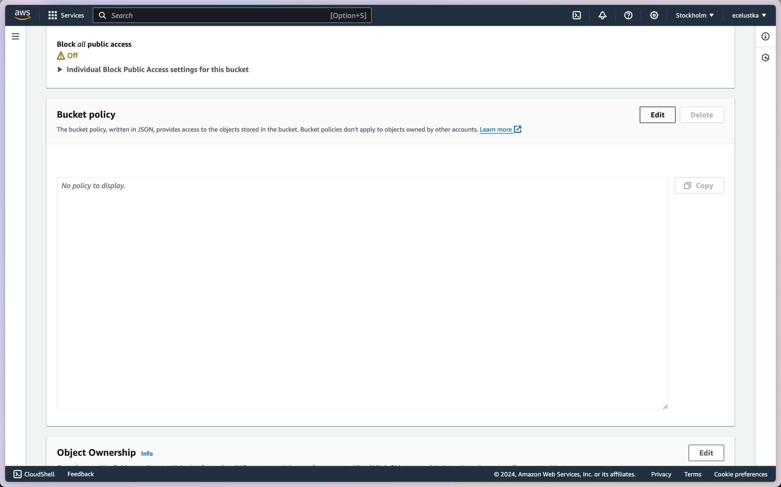Screen dimensions: 781x487
Task: Click the hexagon icon below the info icon
Action: coord(765,58)
